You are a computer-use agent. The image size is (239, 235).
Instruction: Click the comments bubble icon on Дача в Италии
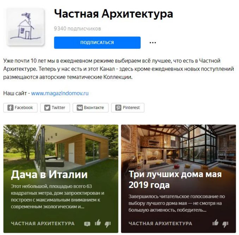click(x=87, y=224)
